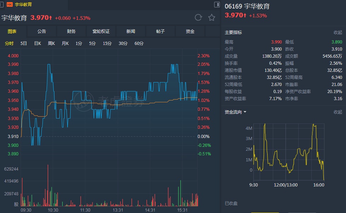Collapse the 主要指标 section with 收起
346x213 pixels.
pos(338,33)
